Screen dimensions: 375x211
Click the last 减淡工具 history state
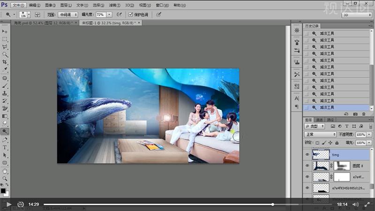pos(327,107)
